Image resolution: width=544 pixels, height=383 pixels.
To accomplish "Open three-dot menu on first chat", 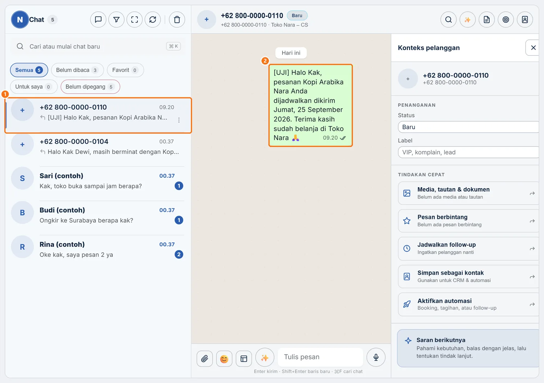I will tap(179, 120).
